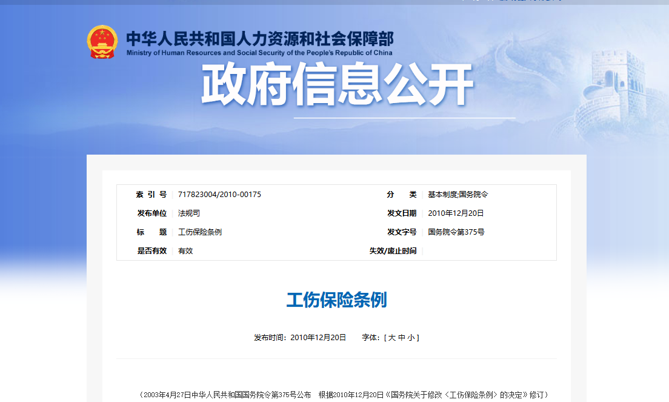Select 小 to shrink the font

pyautogui.click(x=412, y=338)
